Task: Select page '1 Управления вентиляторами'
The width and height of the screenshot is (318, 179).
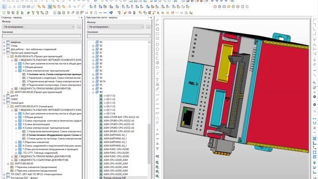Action: pyautogui.click(x=54, y=131)
